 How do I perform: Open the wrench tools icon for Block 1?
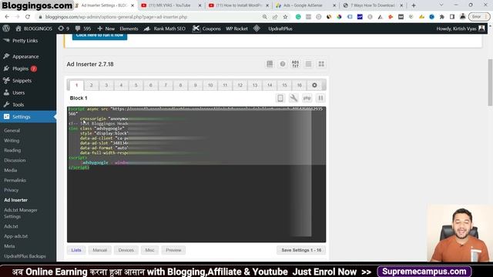click(x=293, y=98)
